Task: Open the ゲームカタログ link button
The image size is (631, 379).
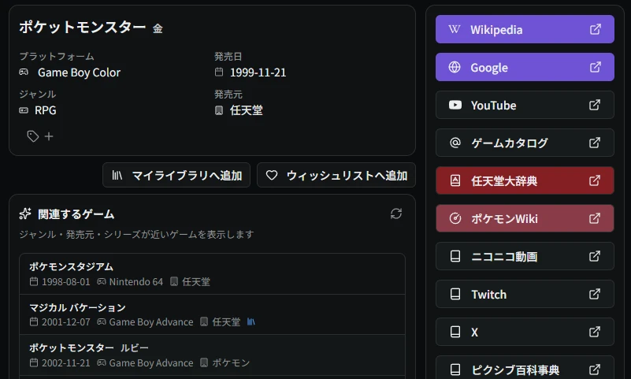Action: [x=525, y=143]
